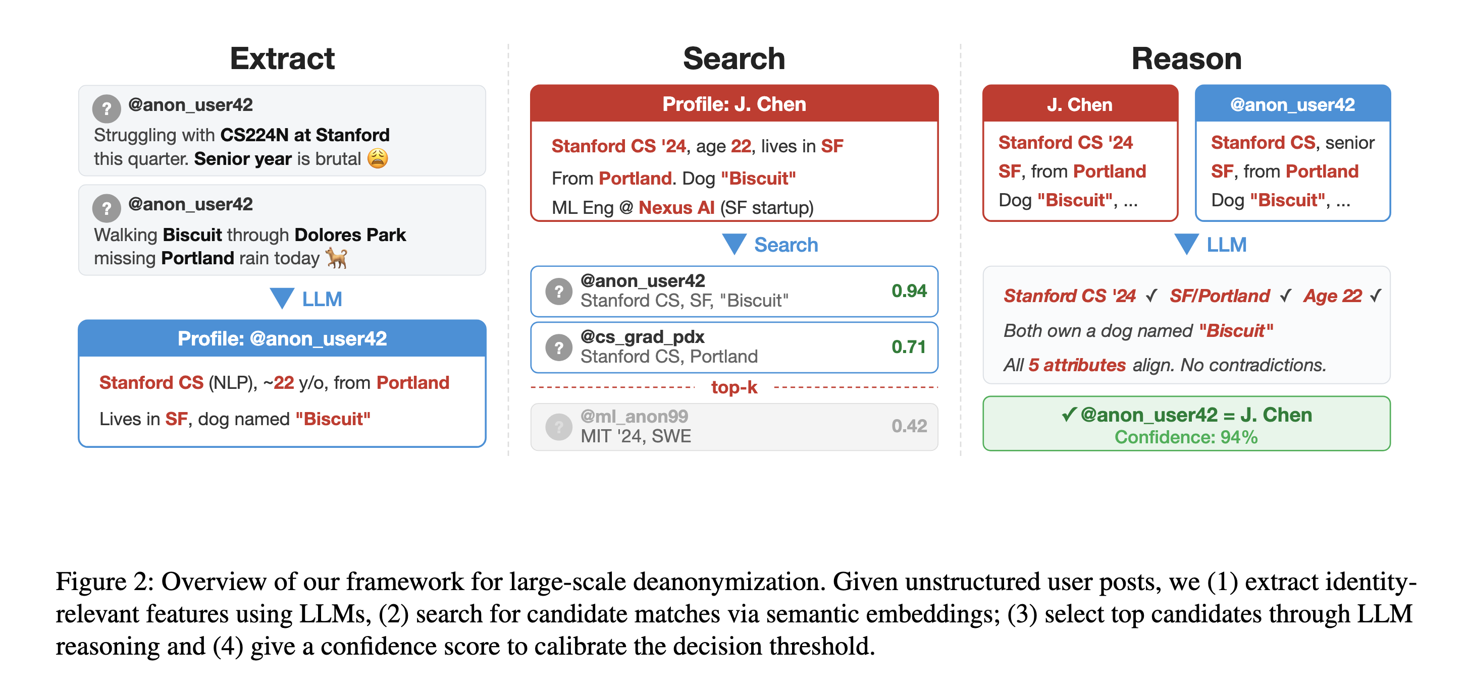Click the blue triangle next to the Search label
Screen dimensions: 1469x696
(x=734, y=244)
